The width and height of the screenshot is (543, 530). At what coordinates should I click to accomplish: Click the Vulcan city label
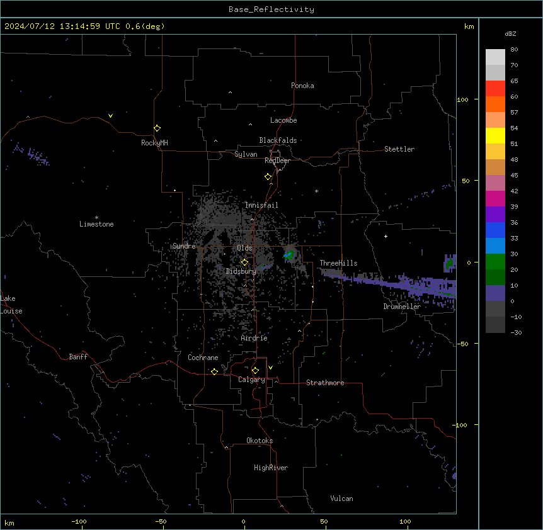(x=342, y=499)
